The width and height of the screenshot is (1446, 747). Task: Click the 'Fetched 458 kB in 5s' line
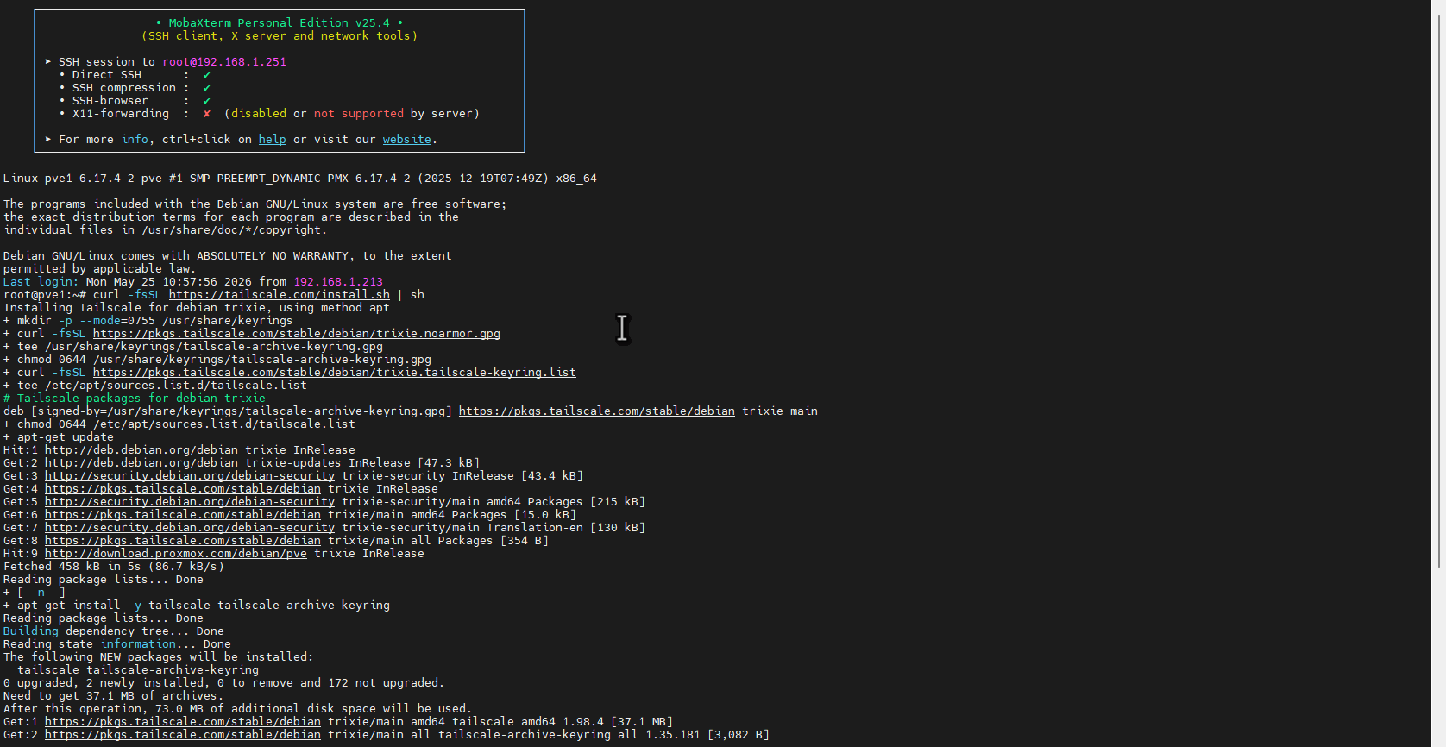point(114,567)
